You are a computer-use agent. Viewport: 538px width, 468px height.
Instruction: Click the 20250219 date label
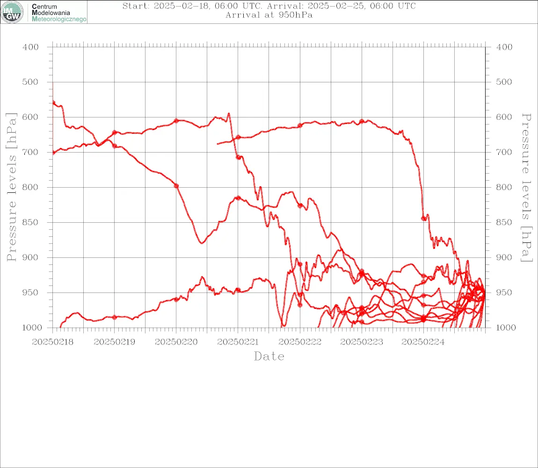pyautogui.click(x=114, y=342)
